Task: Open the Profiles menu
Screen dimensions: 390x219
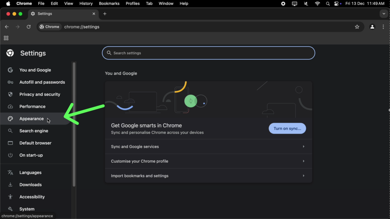Action: tap(133, 3)
